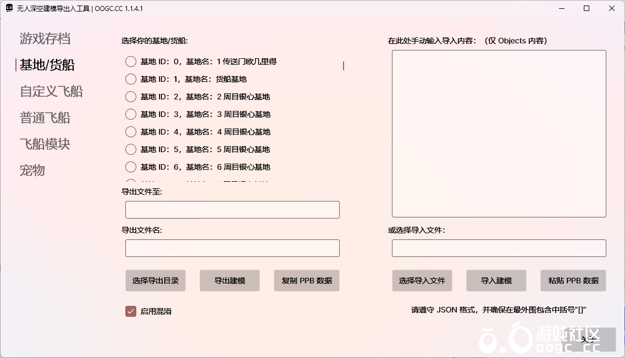This screenshot has width=625, height=358.
Task: Open the 自定义飞船 section
Action: coord(52,91)
